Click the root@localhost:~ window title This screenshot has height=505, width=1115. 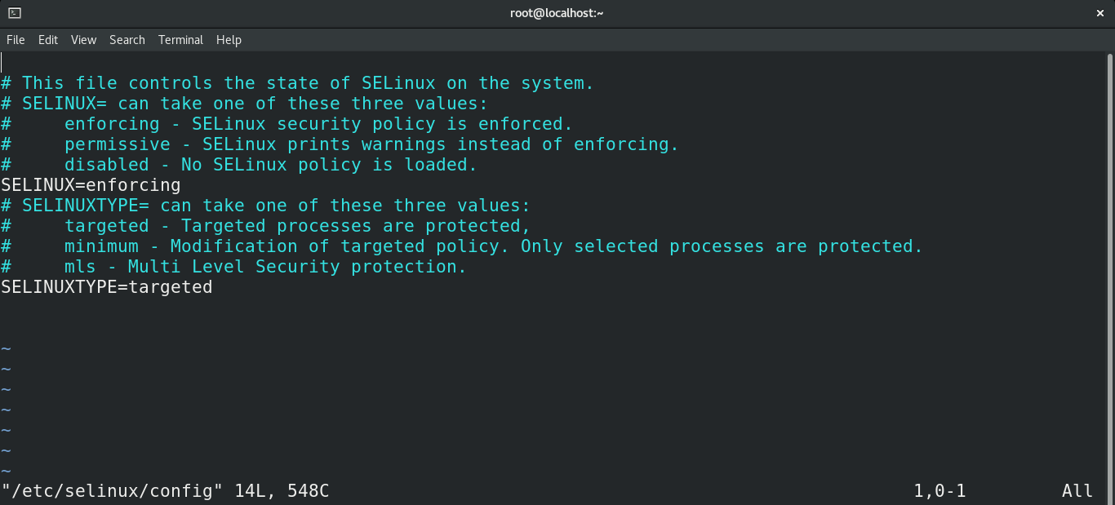tap(557, 13)
